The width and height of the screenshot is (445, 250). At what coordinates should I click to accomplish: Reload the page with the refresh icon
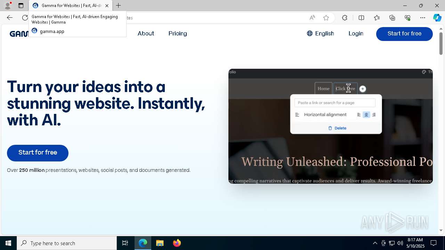tap(25, 18)
